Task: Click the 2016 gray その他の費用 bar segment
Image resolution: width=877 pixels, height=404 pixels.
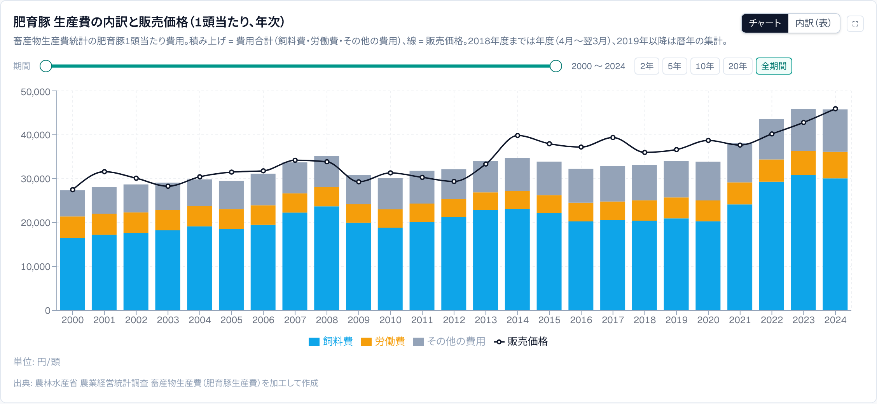Action: click(x=581, y=186)
